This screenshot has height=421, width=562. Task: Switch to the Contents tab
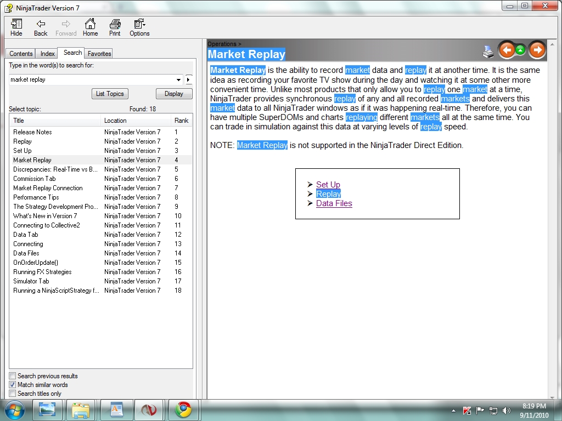point(21,53)
